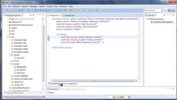Open the Outline view menu arrow
Viewport: 177px width, 100px height.
click(x=168, y=15)
